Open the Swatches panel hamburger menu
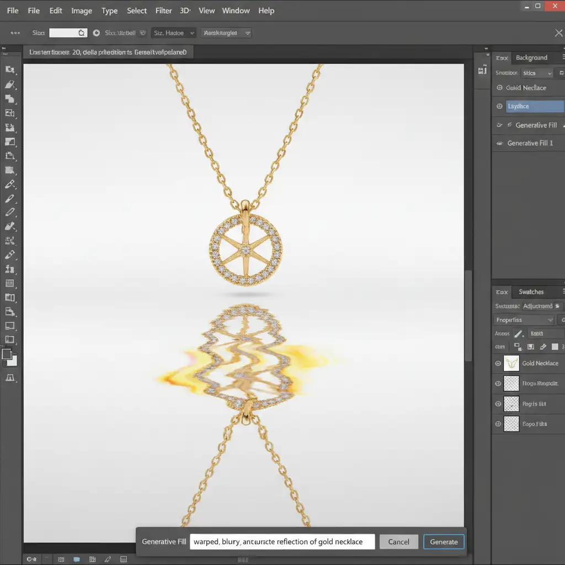Image resolution: width=565 pixels, height=565 pixels. 562,292
